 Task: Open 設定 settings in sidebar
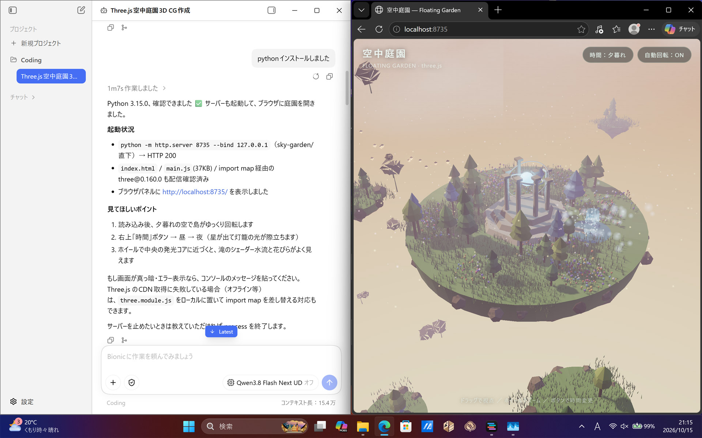(22, 401)
